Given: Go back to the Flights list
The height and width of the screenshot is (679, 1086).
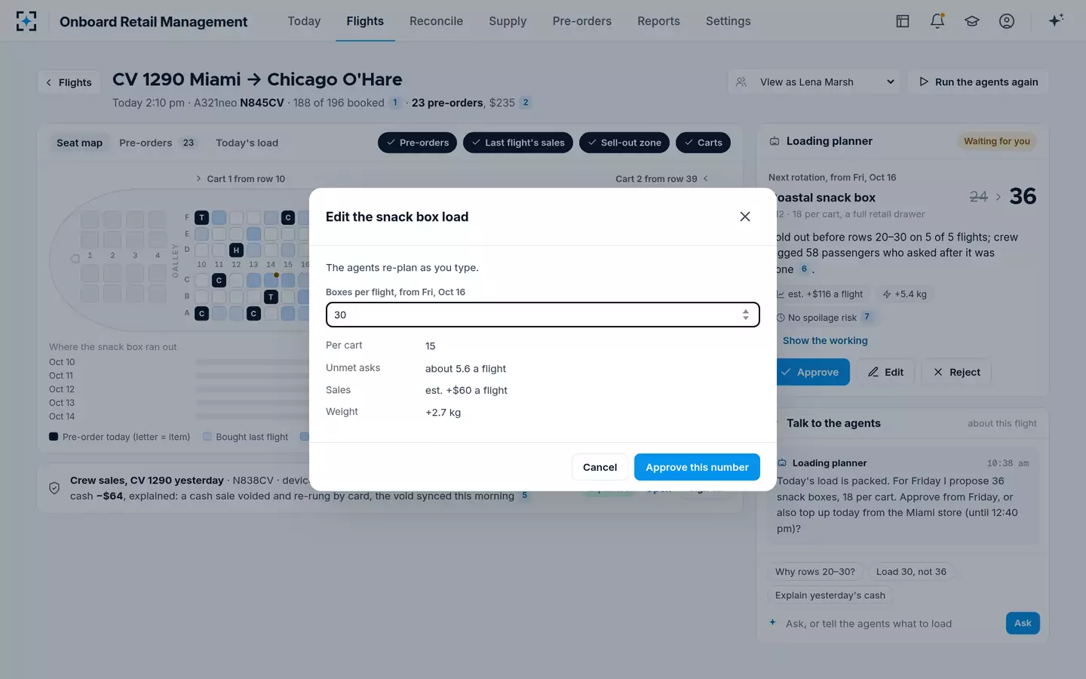Looking at the screenshot, I should click(x=69, y=82).
